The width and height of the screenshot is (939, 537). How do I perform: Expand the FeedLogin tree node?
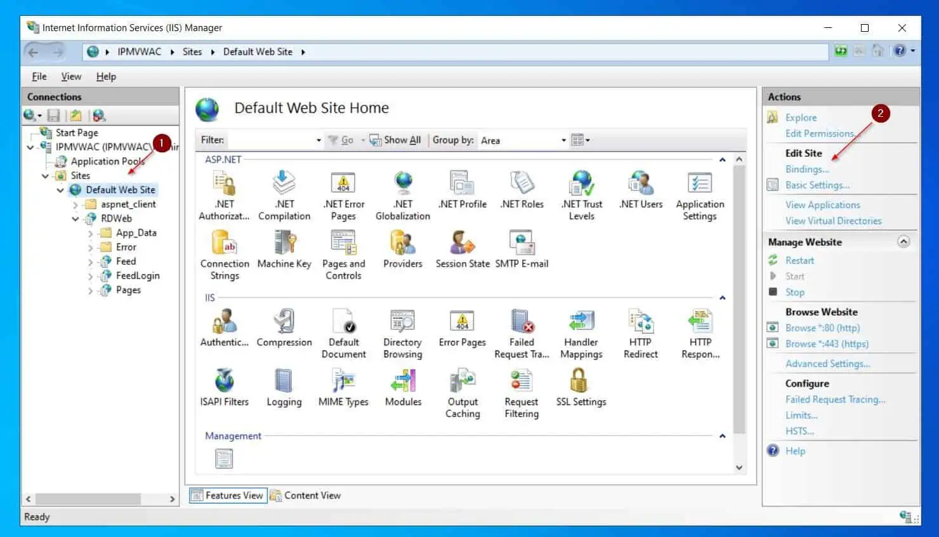click(90, 276)
